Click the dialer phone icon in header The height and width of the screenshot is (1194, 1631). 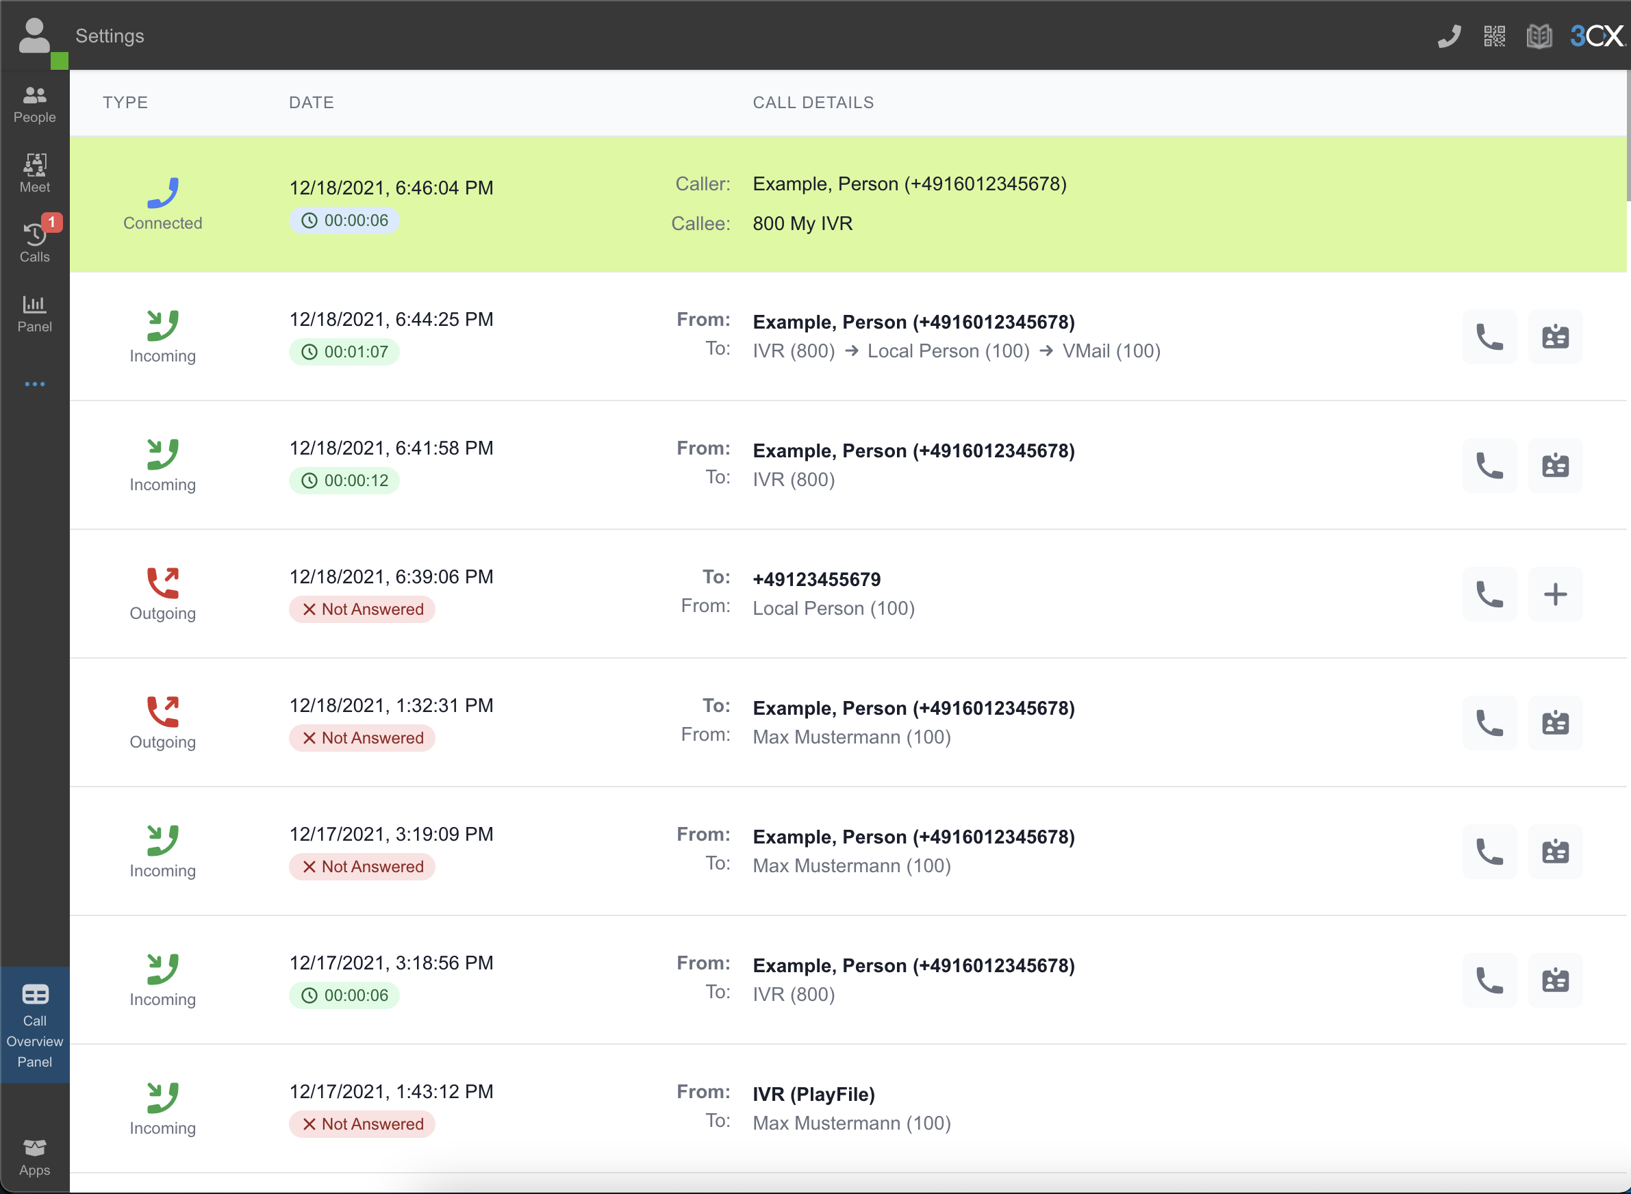[1449, 36]
